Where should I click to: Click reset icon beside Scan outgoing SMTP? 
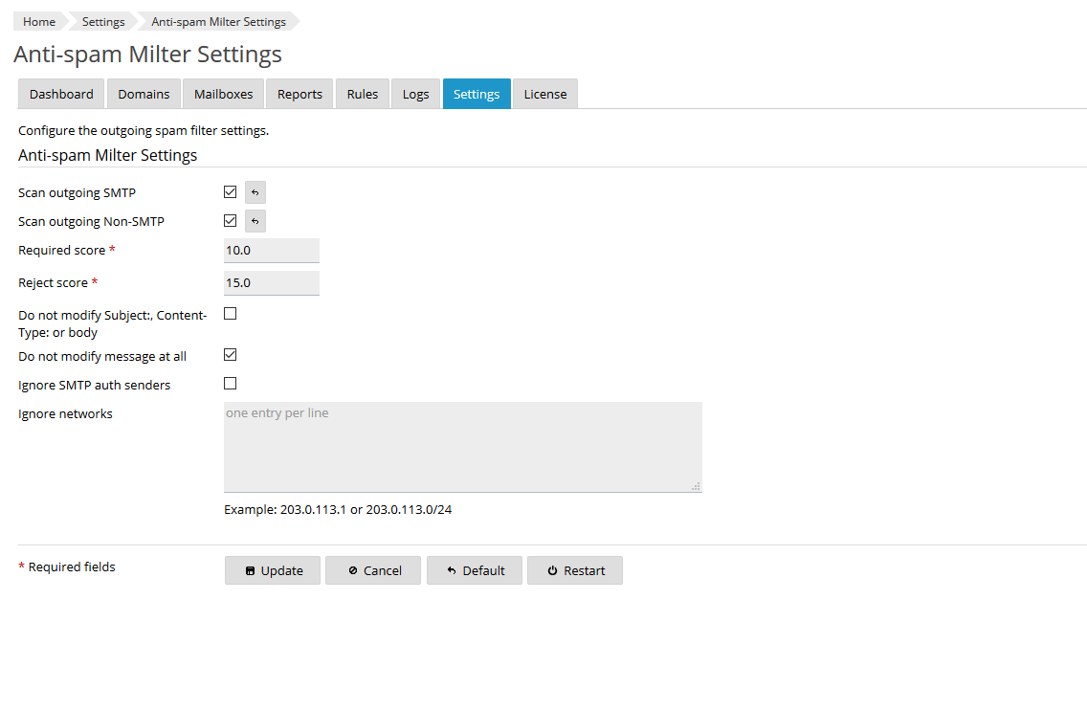255,192
